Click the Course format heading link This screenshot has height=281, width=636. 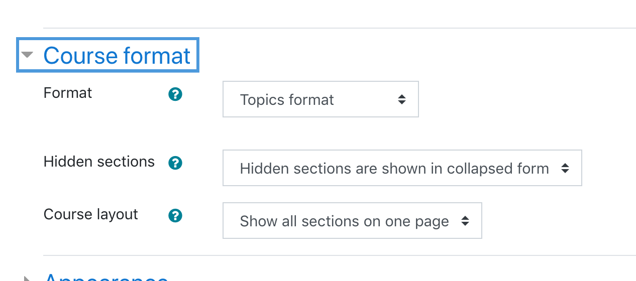point(117,55)
